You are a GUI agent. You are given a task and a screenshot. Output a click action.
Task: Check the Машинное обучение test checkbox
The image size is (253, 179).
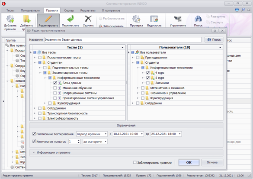[x=55, y=88]
